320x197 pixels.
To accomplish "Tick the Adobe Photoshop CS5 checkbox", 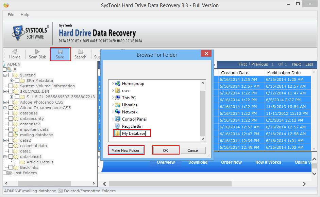I will coord(11,102).
